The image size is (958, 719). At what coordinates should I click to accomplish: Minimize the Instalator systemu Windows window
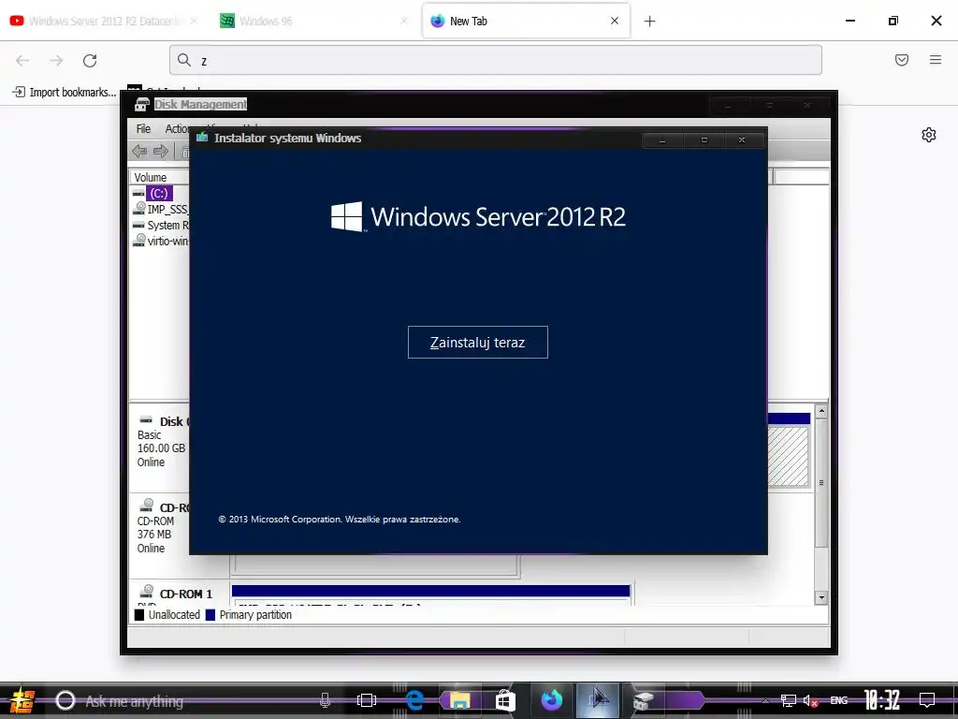[662, 140]
